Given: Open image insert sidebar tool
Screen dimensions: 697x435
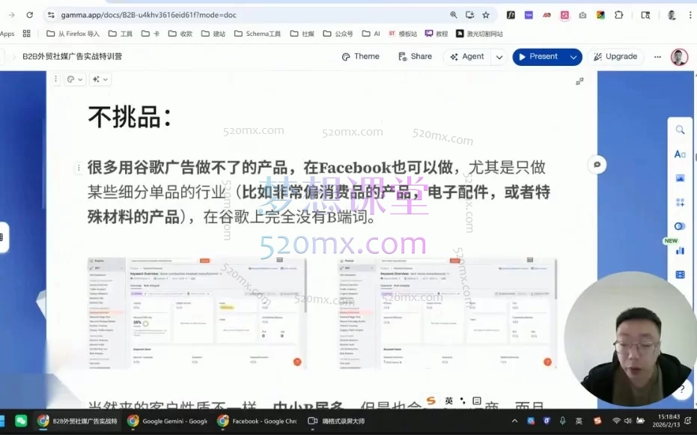Looking at the screenshot, I should click(680, 178).
